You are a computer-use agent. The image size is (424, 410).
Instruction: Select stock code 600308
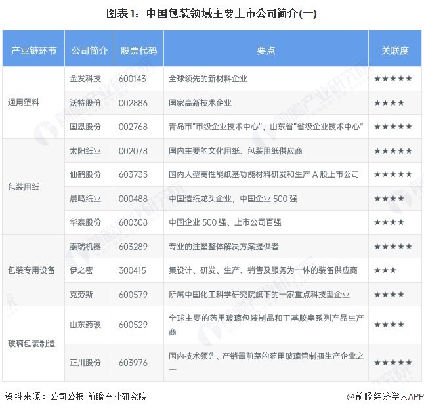133,222
